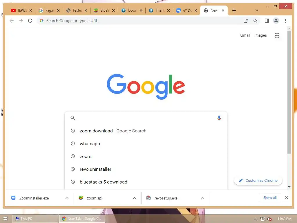Click the ZoomInstaller.exe file icon
Image resolution: width=297 pixels, height=223 pixels.
click(13, 198)
